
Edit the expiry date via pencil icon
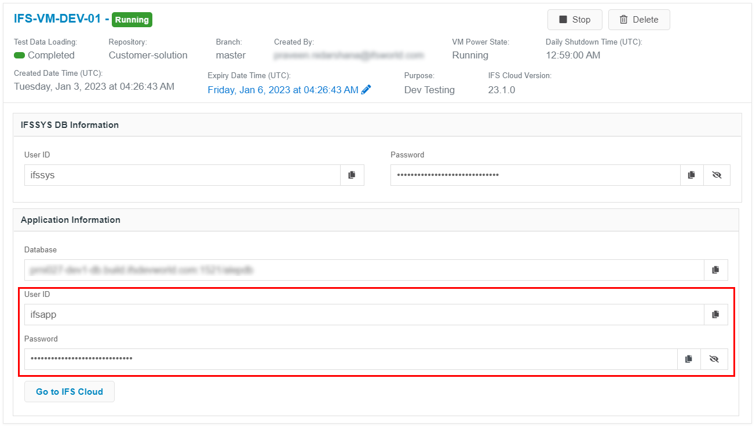tap(366, 90)
